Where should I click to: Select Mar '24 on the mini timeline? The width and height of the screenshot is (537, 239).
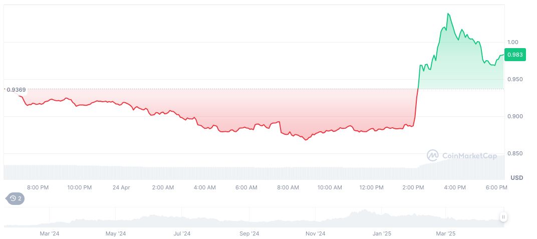pos(50,233)
